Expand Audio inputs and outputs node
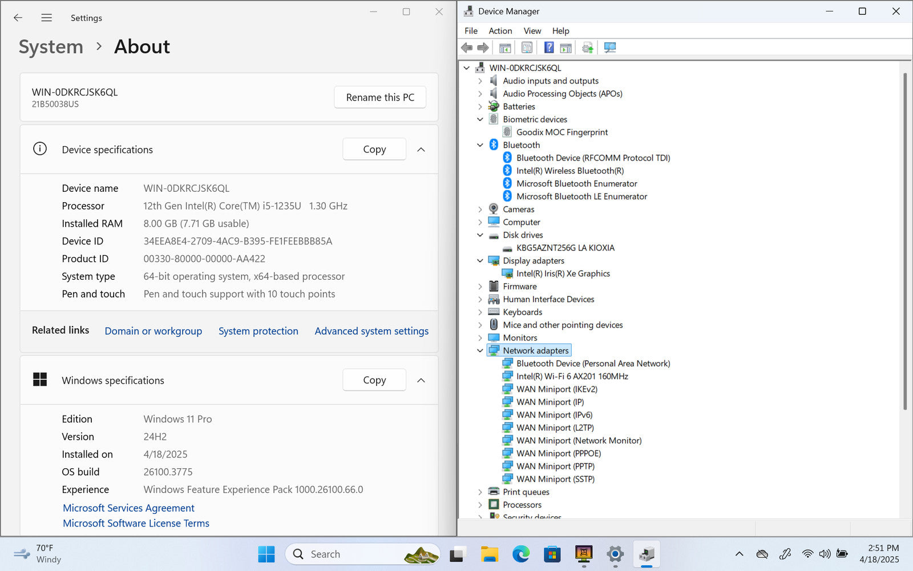The height and width of the screenshot is (571, 913). [480, 81]
